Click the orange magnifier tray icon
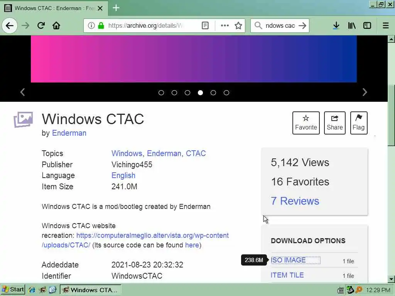 (x=359, y=290)
